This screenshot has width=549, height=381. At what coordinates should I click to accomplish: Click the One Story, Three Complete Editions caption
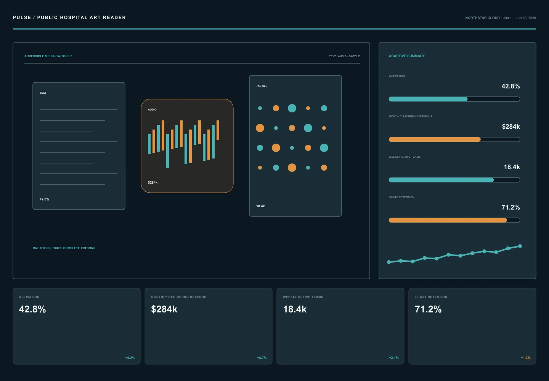click(x=64, y=248)
